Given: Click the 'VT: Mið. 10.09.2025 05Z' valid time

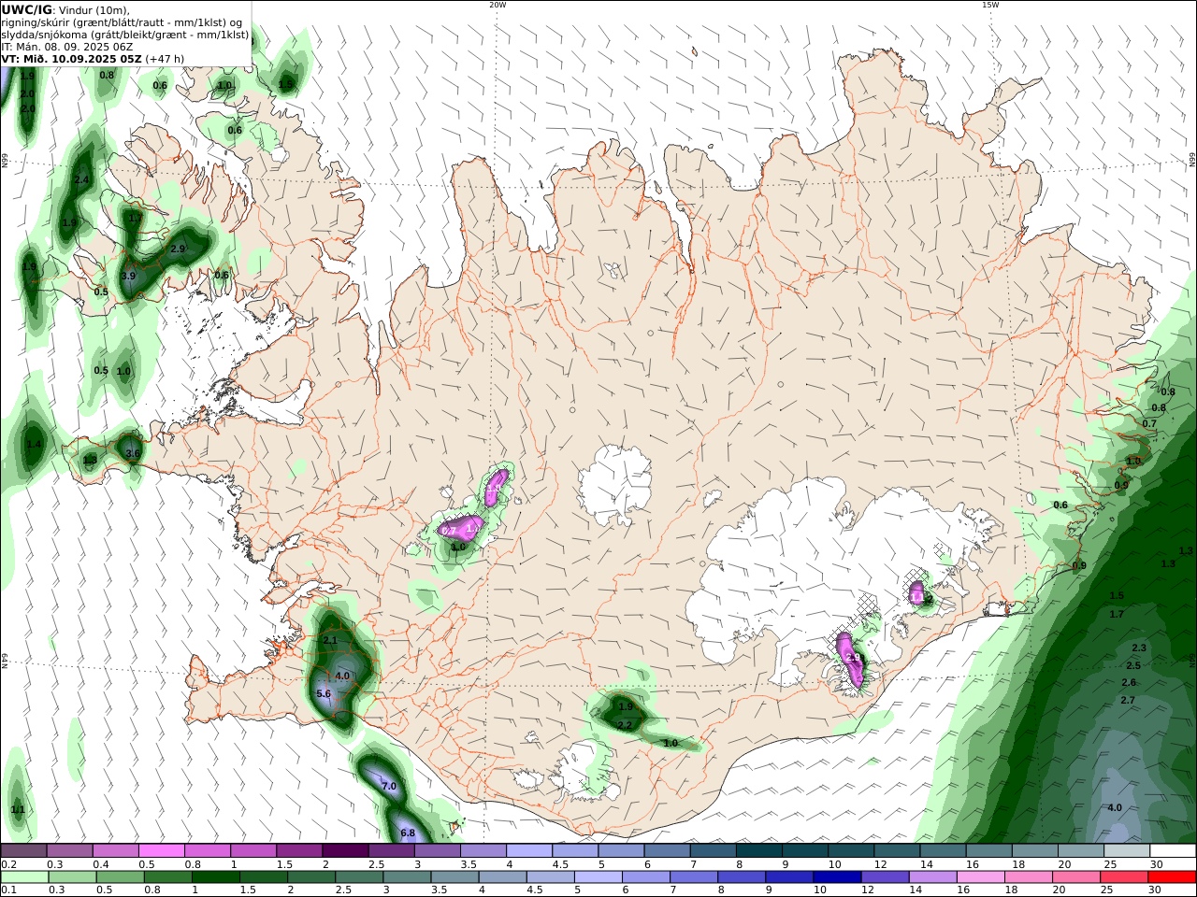Looking at the screenshot, I should tap(71, 58).
